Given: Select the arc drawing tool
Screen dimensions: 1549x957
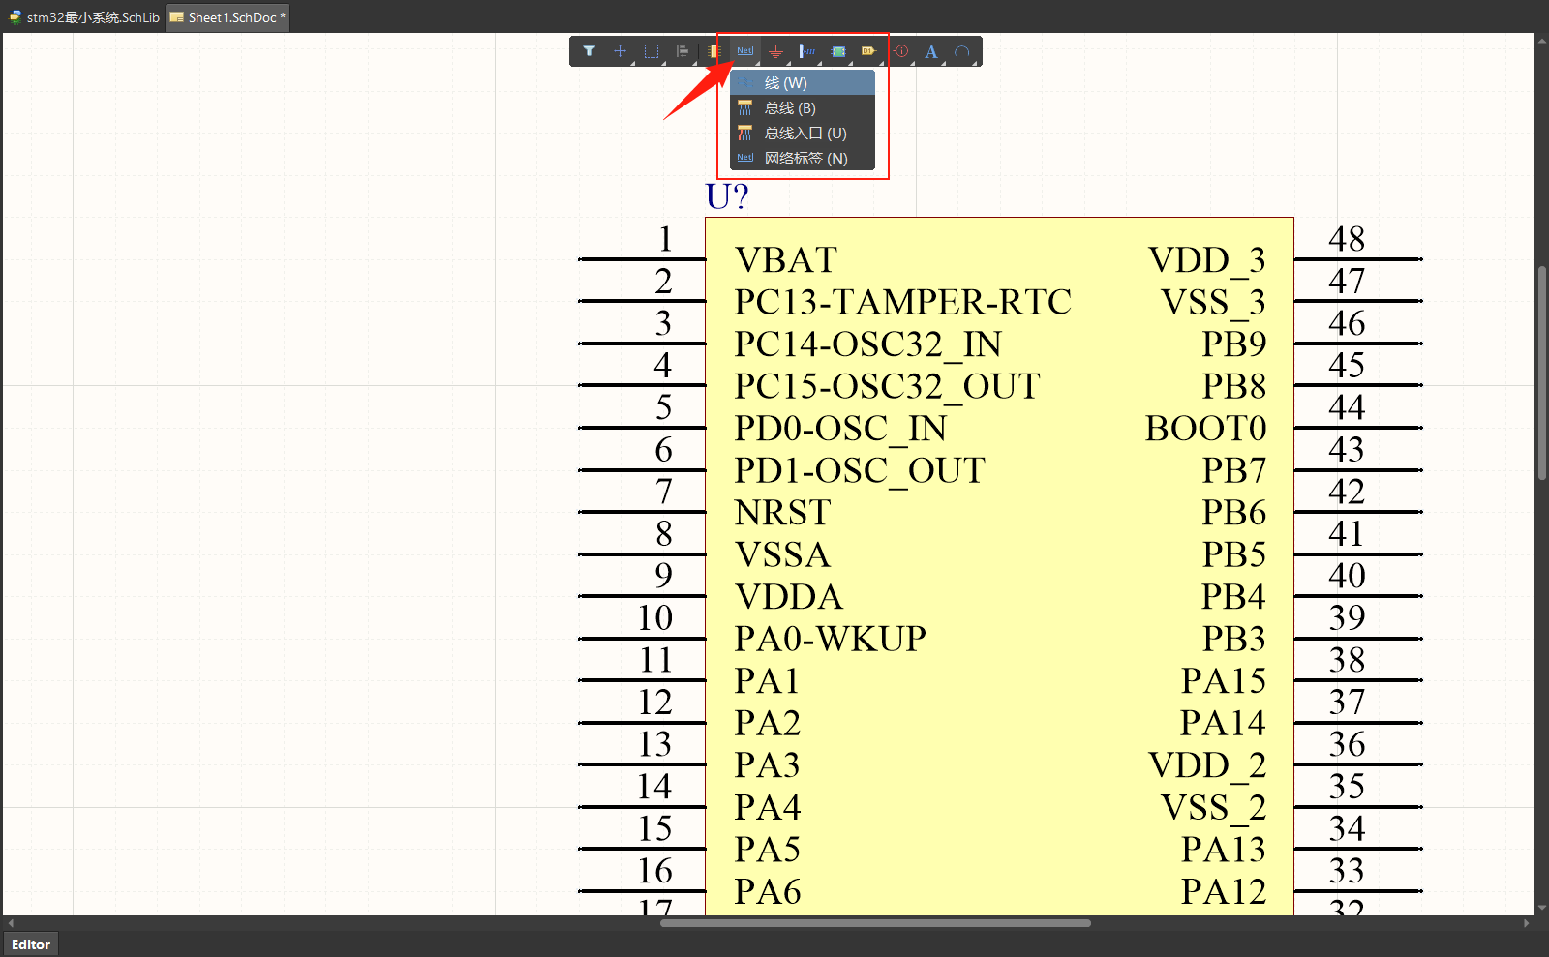Looking at the screenshot, I should tap(962, 51).
